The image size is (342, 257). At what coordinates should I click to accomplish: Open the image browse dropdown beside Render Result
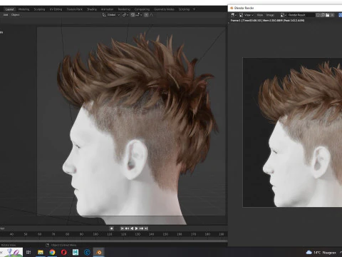tap(284, 15)
